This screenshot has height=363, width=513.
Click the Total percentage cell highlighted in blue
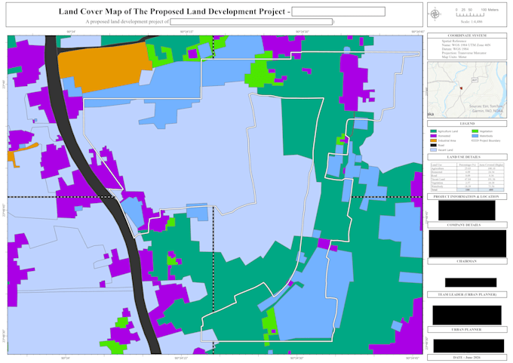[x=467, y=190]
